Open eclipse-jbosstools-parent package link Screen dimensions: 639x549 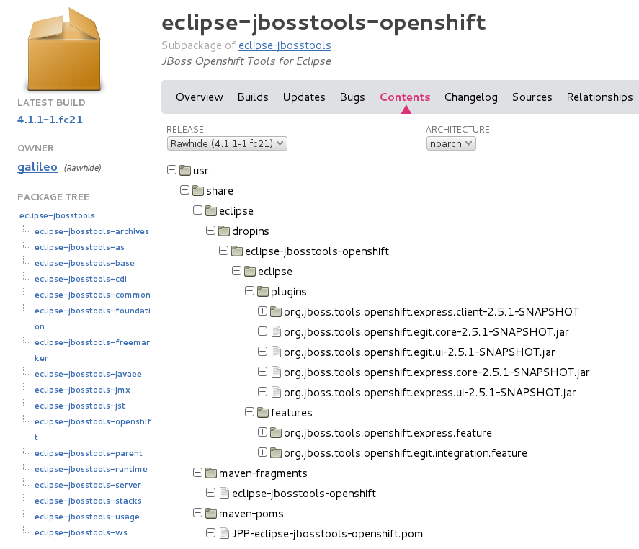click(x=89, y=453)
